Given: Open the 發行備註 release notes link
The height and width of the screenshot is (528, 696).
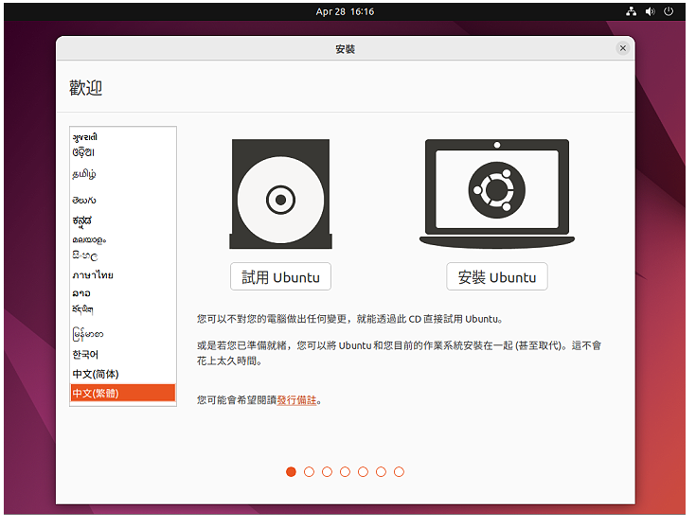Looking at the screenshot, I should (x=296, y=399).
